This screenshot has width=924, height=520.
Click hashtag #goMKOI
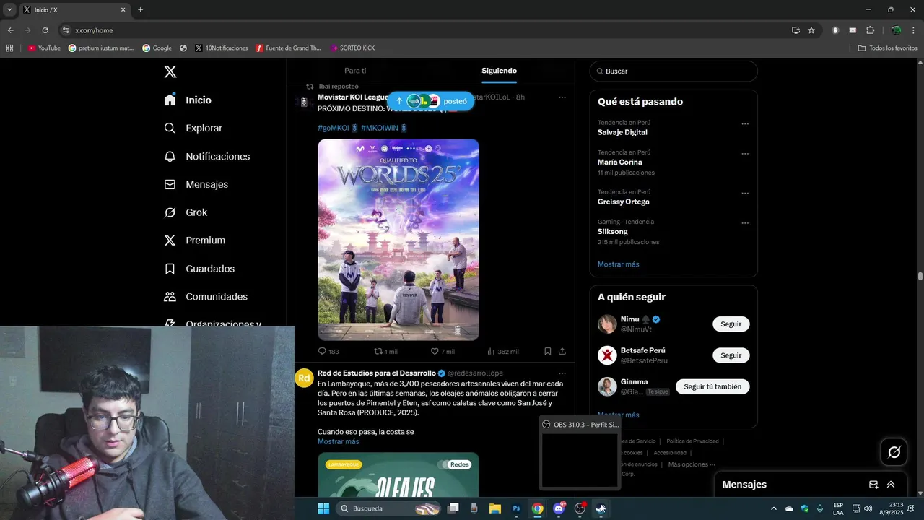click(x=333, y=128)
